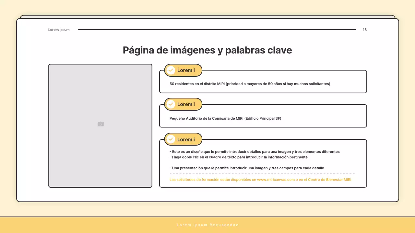415x233 pixels.
Task: Click the checkmark icon on the third badge
Action: [x=171, y=139]
